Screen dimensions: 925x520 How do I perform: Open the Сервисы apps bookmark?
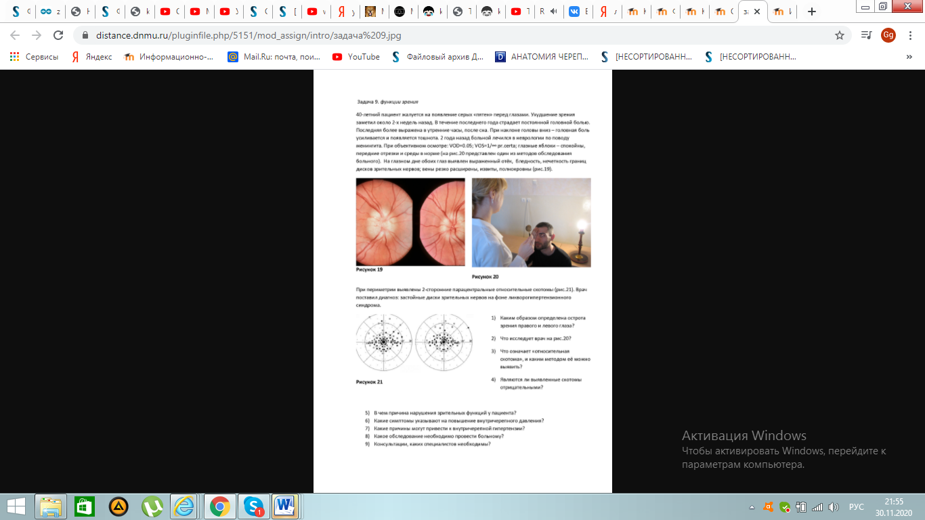pyautogui.click(x=34, y=57)
